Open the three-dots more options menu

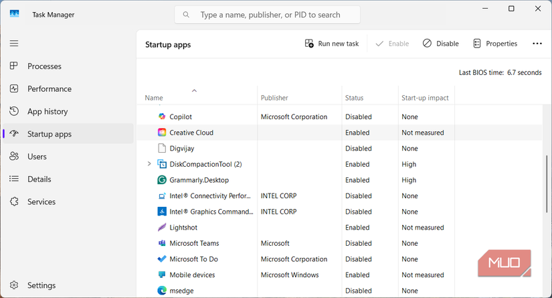click(x=537, y=44)
